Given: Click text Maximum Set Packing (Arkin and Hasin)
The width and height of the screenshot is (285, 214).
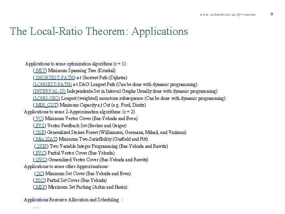Looking at the screenshot, I should pos(88,187).
